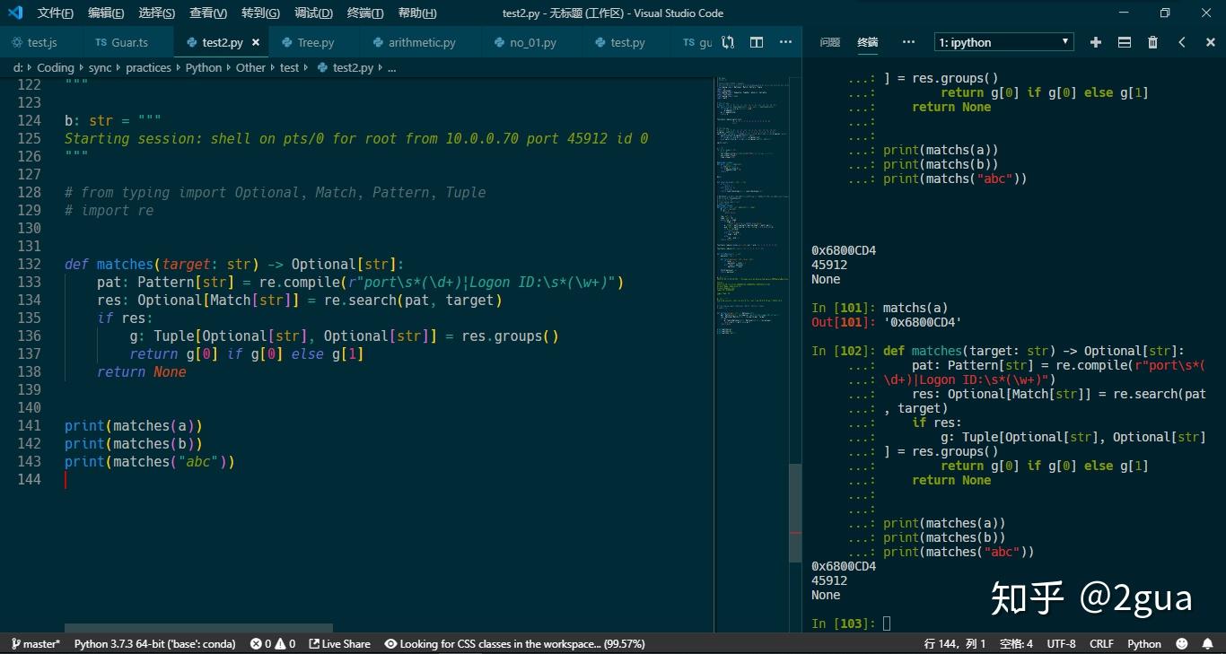
Task: Start a Live Share session
Action: coord(339,643)
